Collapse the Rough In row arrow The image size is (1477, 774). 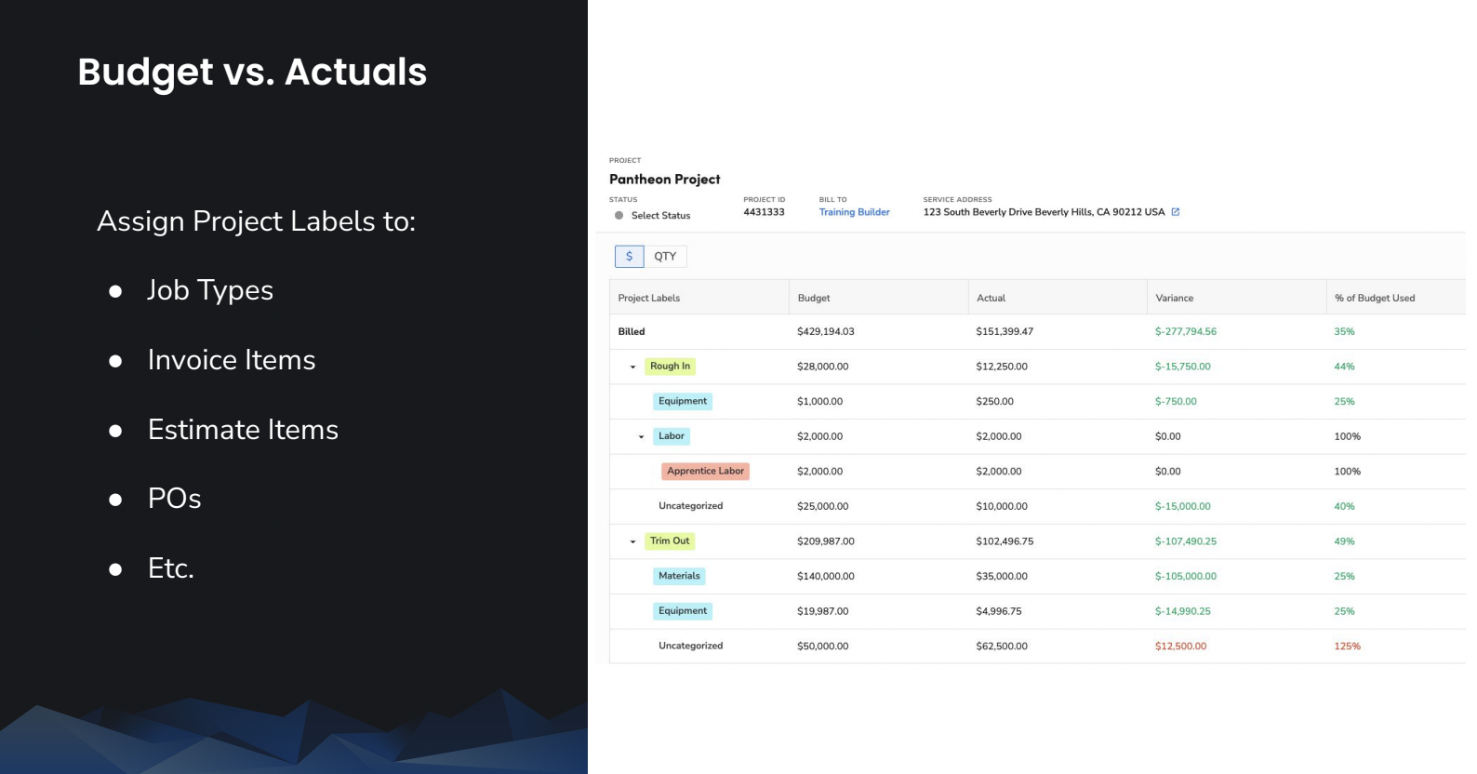point(633,367)
